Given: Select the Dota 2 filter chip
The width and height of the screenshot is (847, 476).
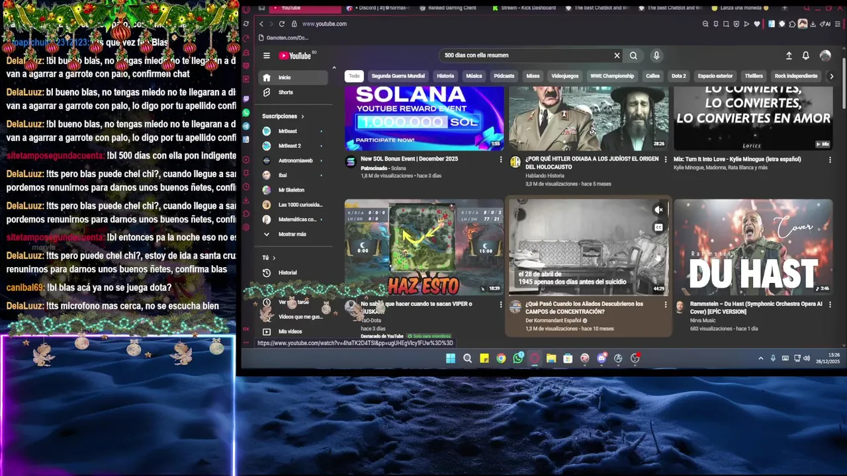Looking at the screenshot, I should pyautogui.click(x=679, y=76).
